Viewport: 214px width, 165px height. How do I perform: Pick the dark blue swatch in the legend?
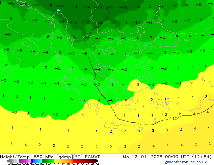pyautogui.click(x=32, y=161)
